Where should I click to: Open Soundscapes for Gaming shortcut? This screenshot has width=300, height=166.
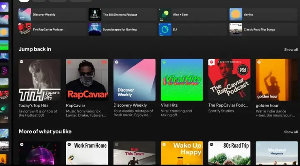[x=122, y=29]
